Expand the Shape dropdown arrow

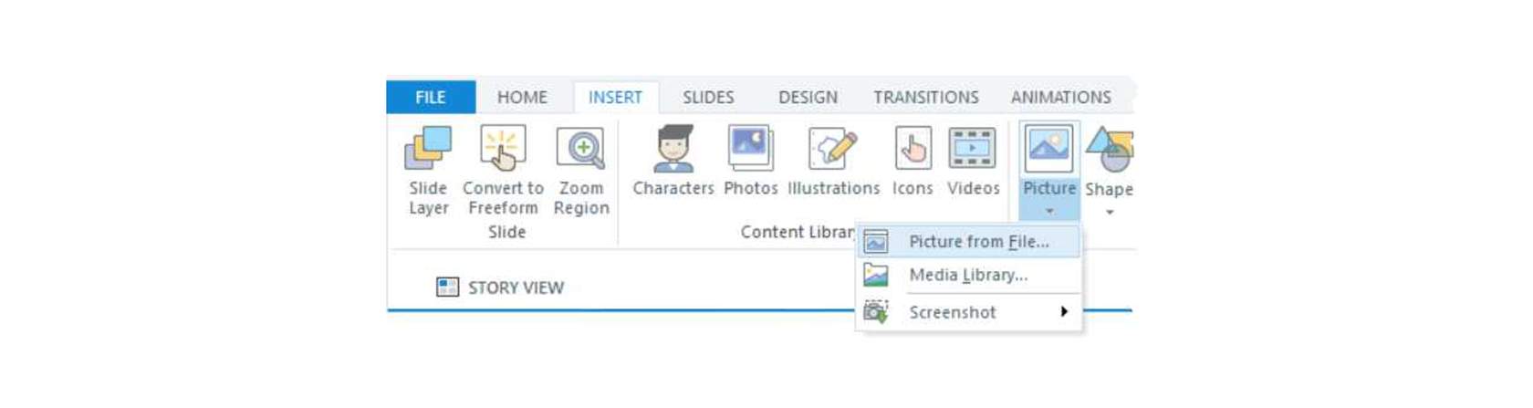coord(1110,213)
